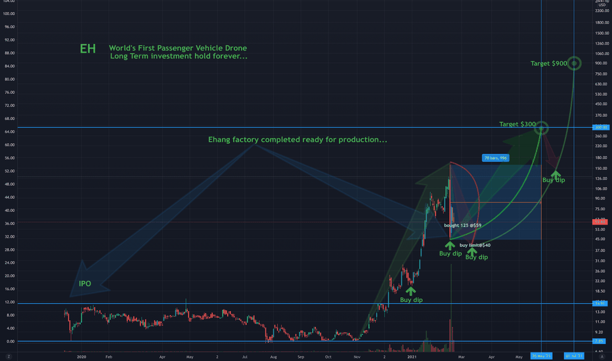Open the USD currency selector on price scale
This screenshot has height=361, width=612.
[x=602, y=5]
